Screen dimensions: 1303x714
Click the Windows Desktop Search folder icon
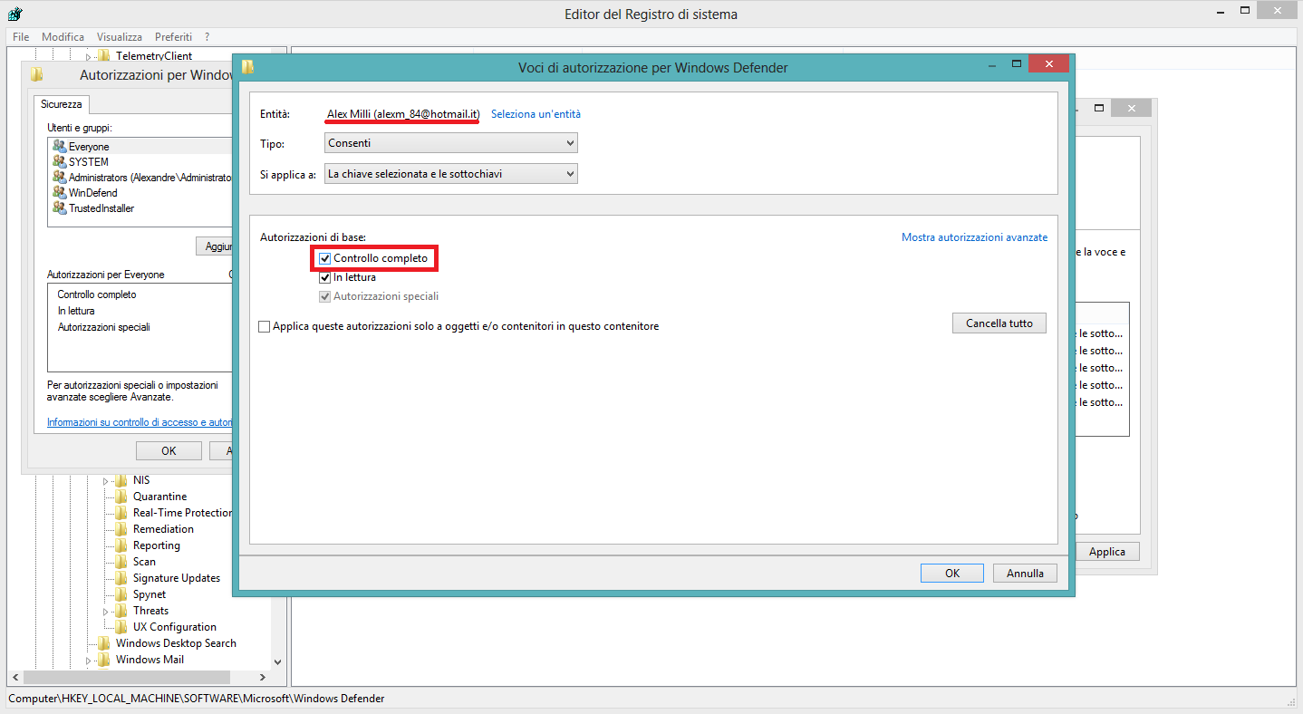click(x=104, y=643)
